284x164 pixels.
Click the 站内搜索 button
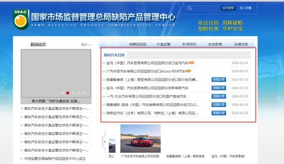click(x=228, y=8)
